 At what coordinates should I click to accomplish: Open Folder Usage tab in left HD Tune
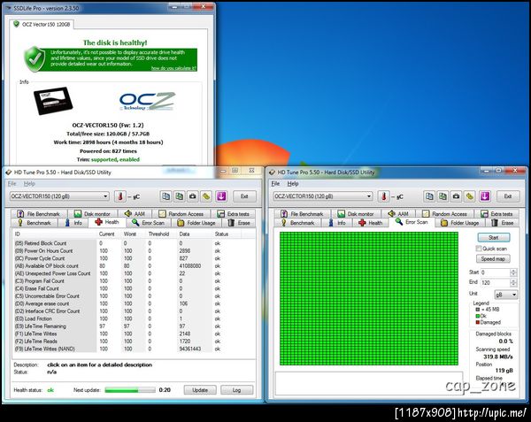(196, 223)
